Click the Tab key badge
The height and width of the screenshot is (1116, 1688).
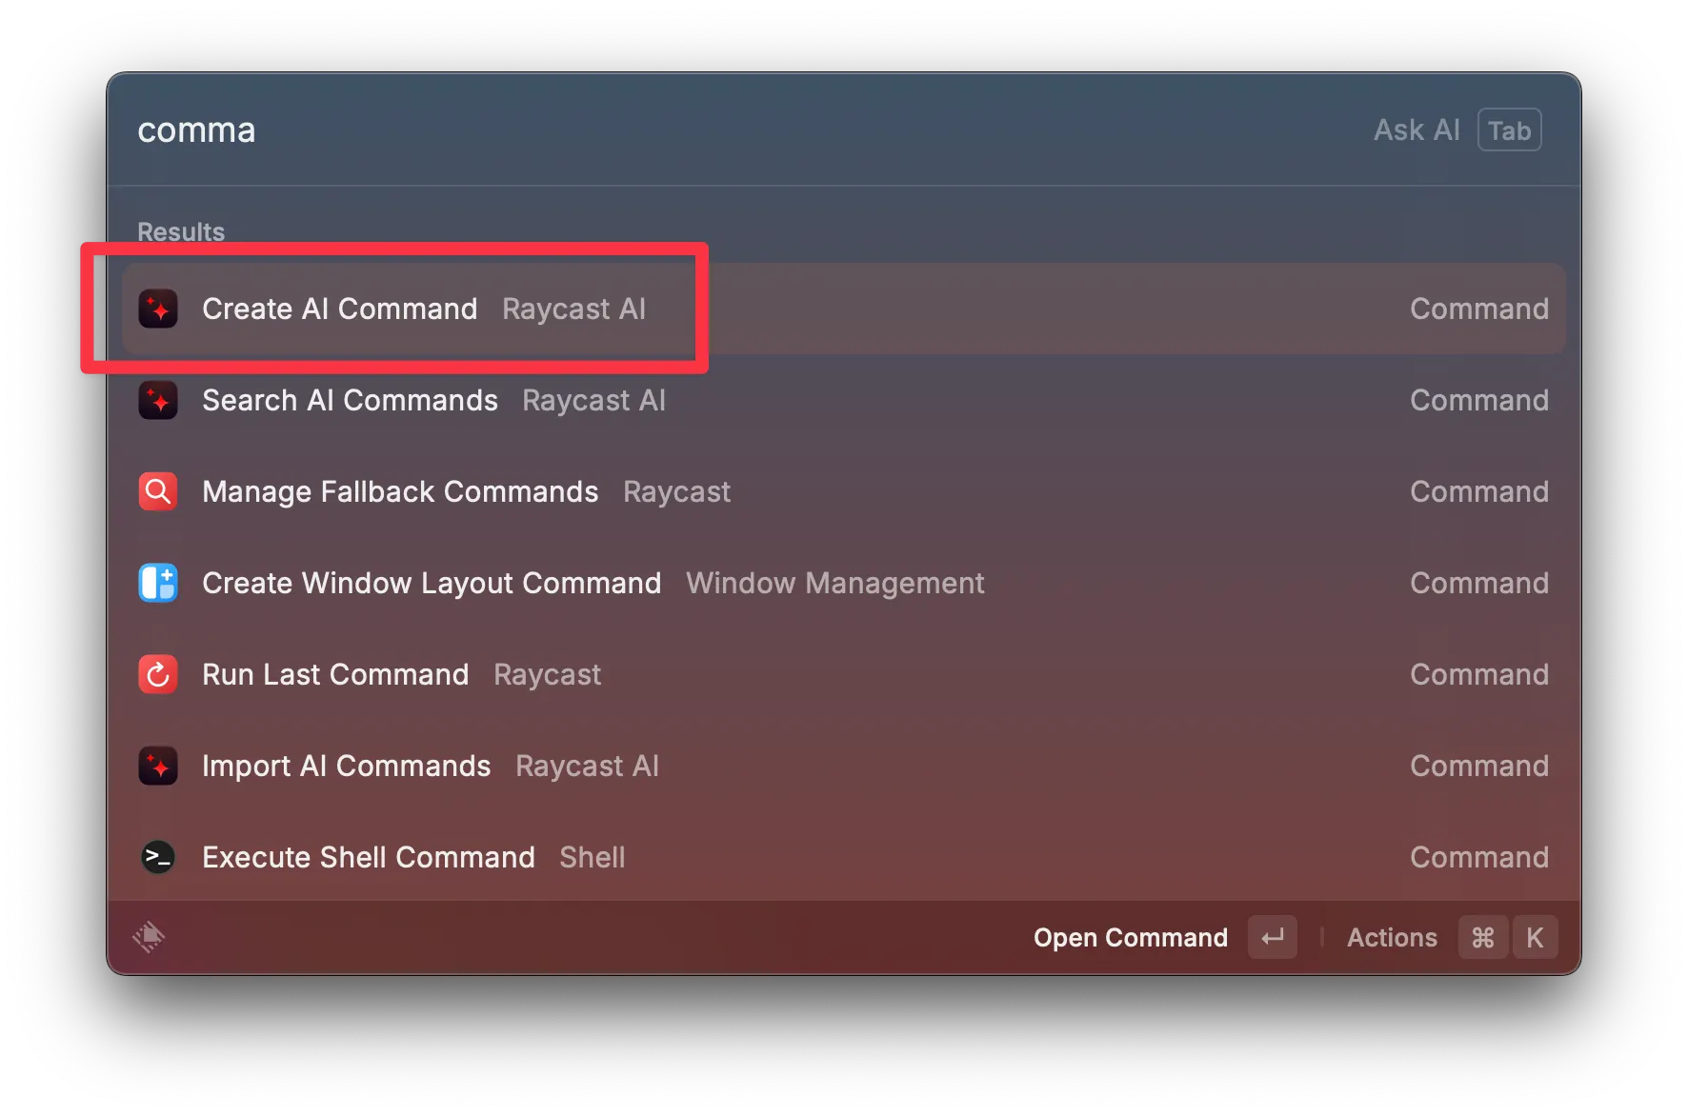pyautogui.click(x=1510, y=130)
